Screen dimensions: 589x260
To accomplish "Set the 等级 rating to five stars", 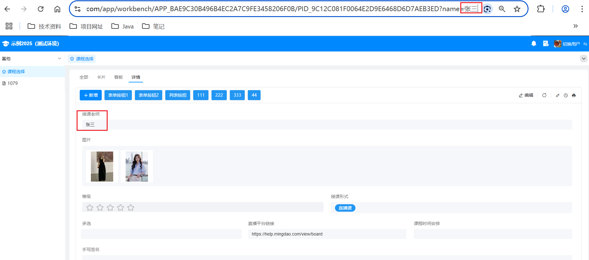I will (131, 208).
